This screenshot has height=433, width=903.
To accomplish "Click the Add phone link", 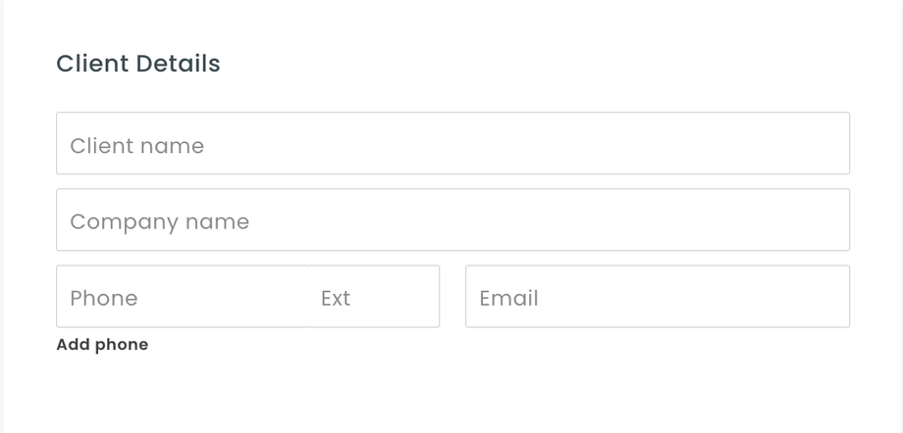I will 102,345.
